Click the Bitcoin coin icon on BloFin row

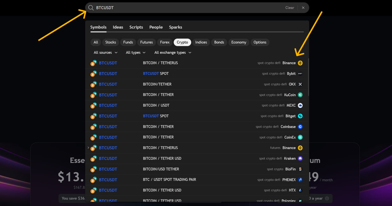(93, 169)
